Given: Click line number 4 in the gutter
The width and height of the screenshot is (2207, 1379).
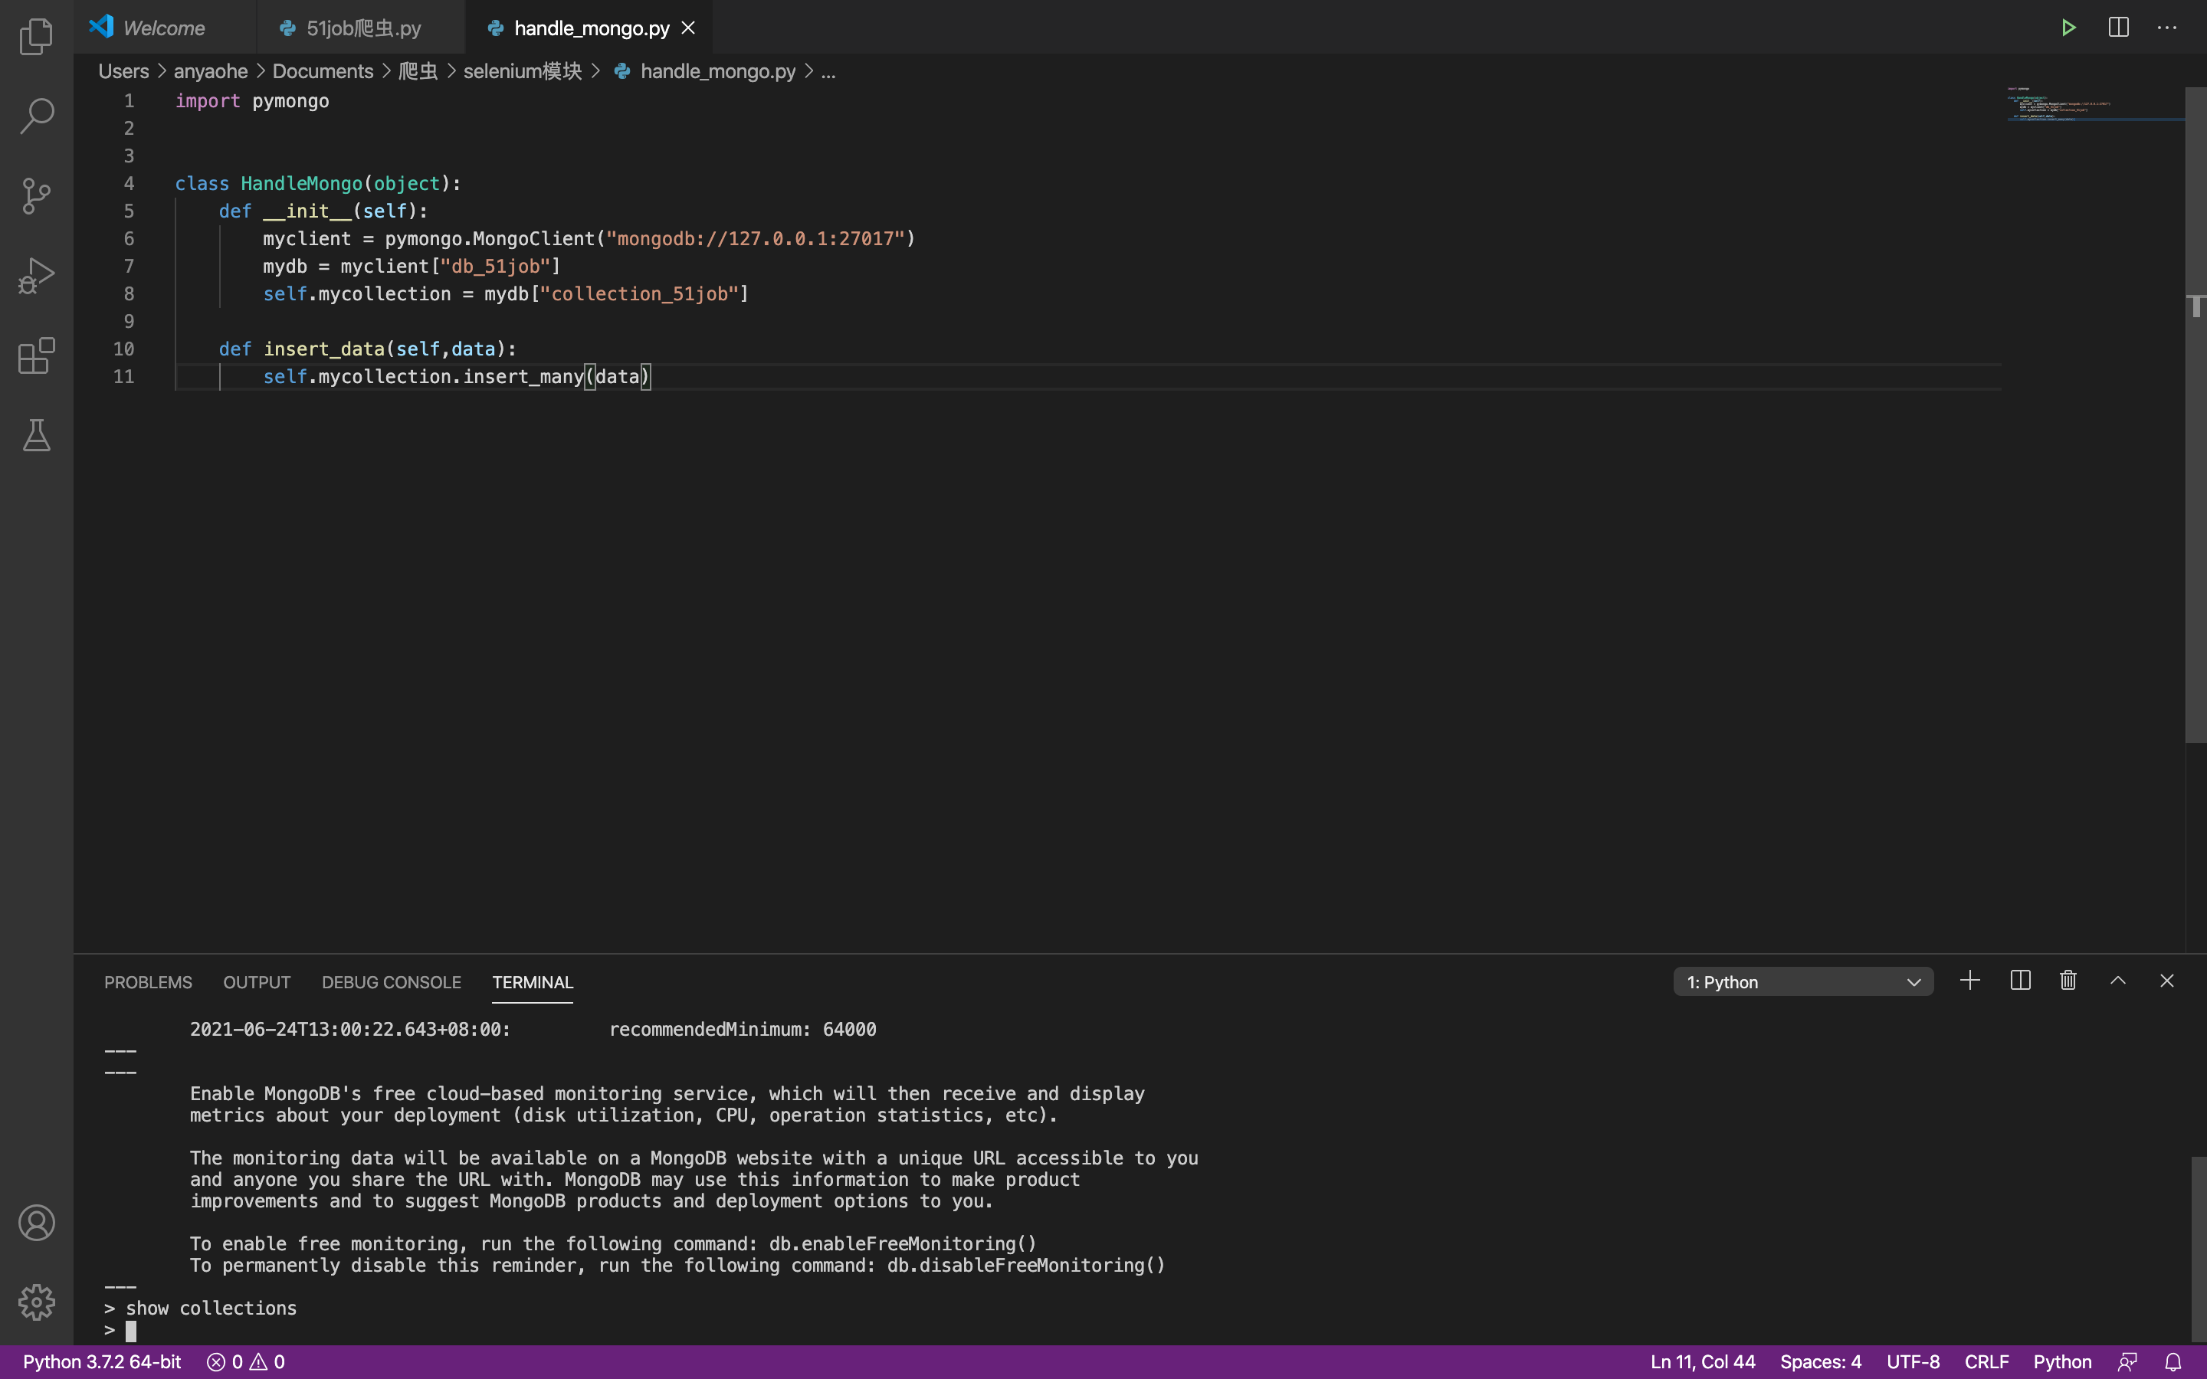Looking at the screenshot, I should click(130, 183).
